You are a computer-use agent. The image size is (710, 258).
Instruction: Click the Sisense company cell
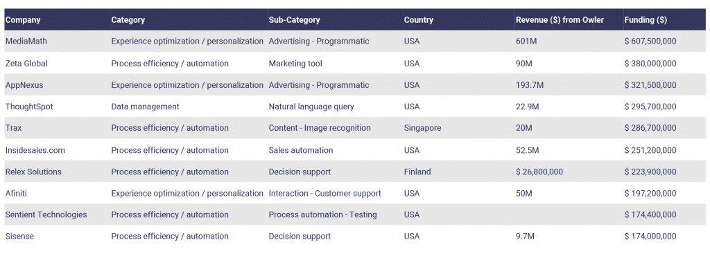pyautogui.click(x=19, y=237)
